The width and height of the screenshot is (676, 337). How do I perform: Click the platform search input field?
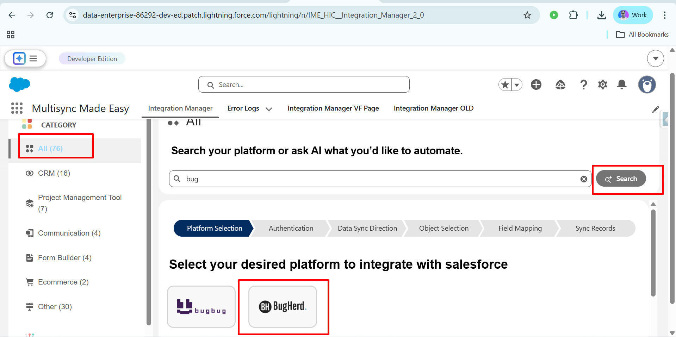pyautogui.click(x=380, y=179)
